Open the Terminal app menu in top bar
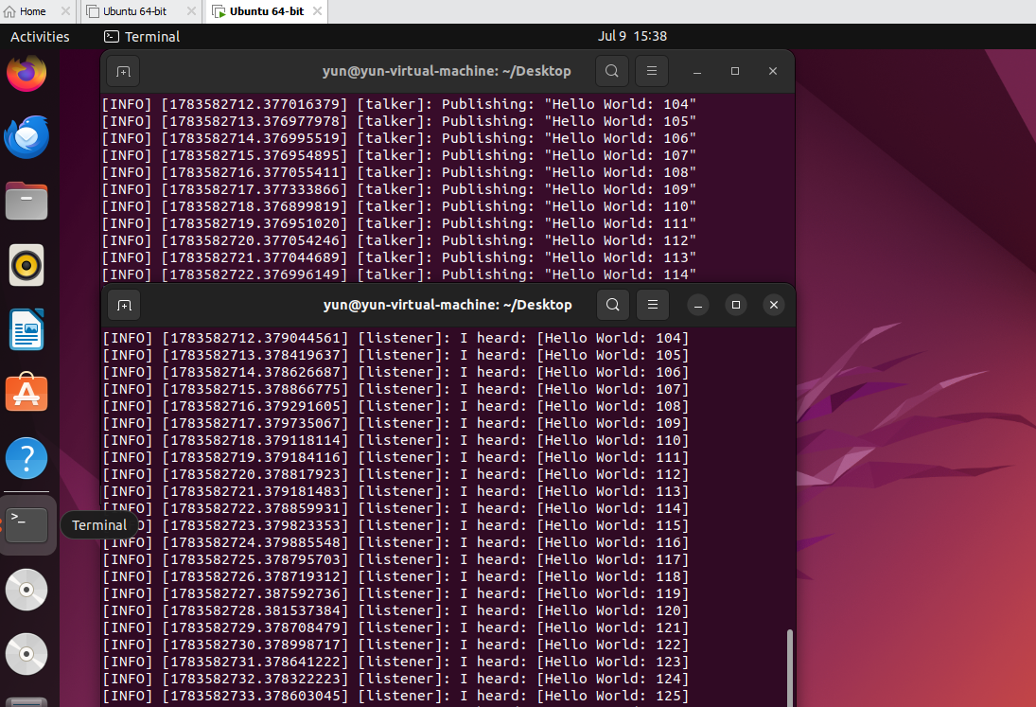This screenshot has height=707, width=1036. click(142, 37)
